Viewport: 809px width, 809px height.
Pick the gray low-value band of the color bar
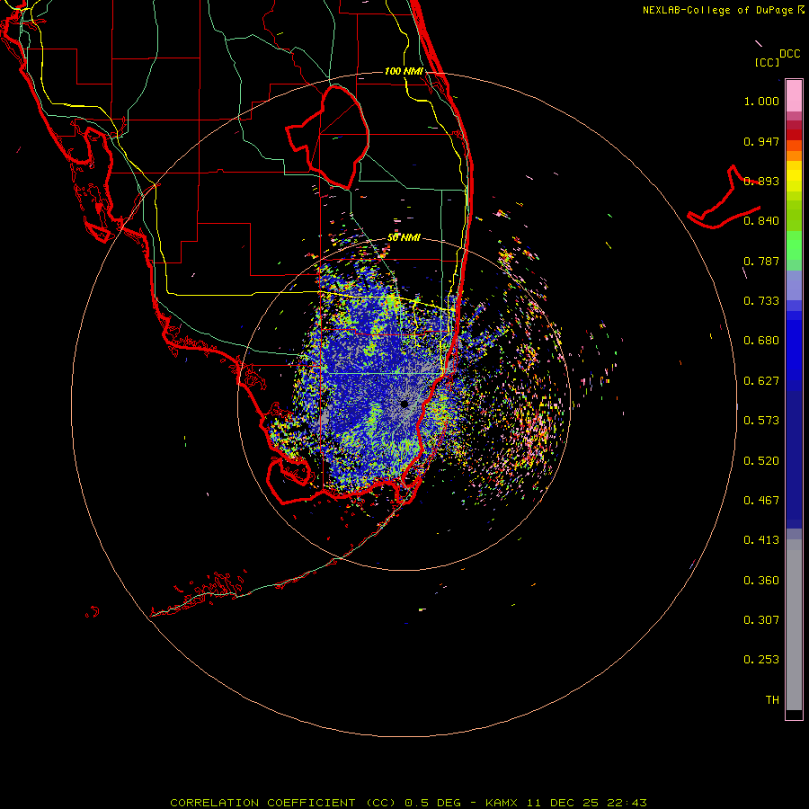pos(794,625)
